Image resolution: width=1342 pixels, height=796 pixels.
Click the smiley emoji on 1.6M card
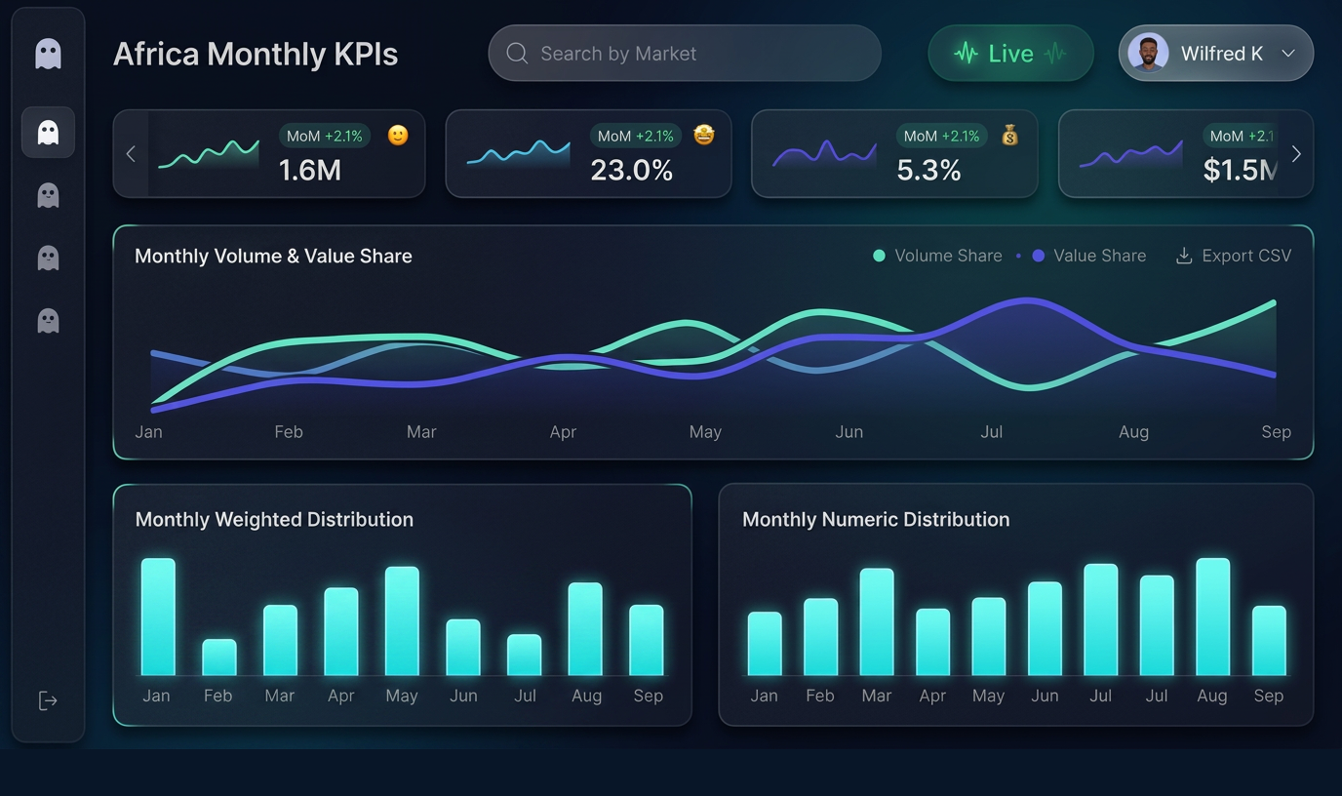point(397,136)
